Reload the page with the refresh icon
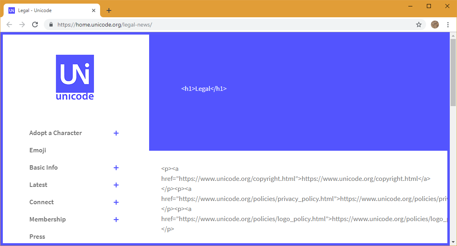The height and width of the screenshot is (246, 457). (x=35, y=25)
